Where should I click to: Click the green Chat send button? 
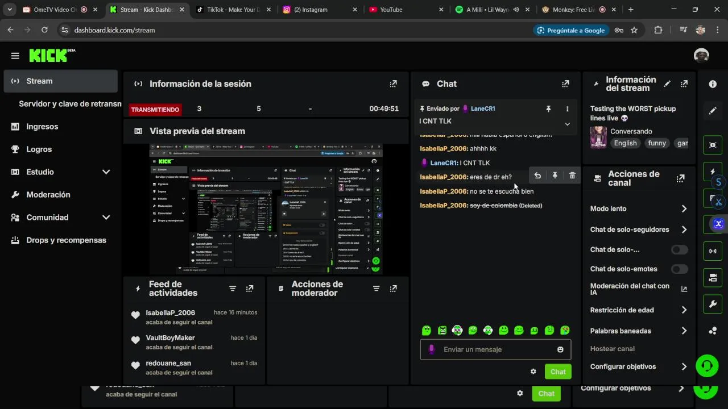558,372
